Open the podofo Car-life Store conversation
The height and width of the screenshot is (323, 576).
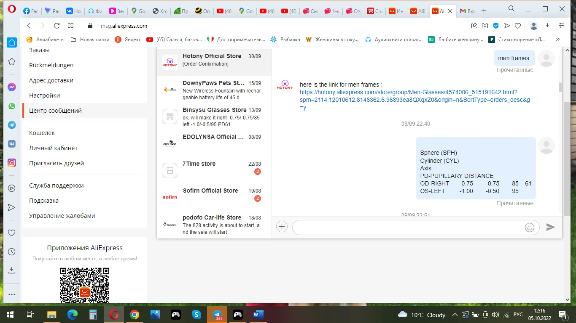(214, 224)
